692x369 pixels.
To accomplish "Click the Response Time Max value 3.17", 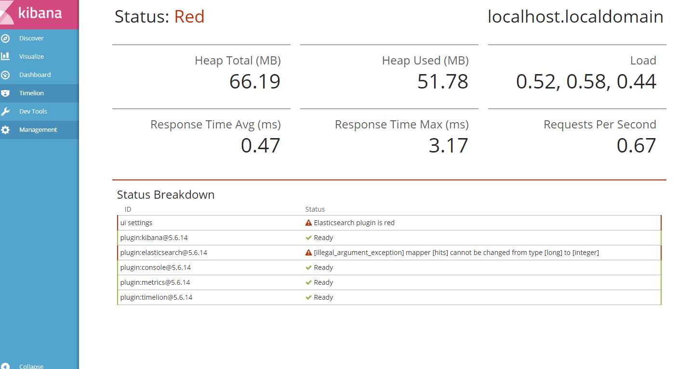I will click(449, 145).
